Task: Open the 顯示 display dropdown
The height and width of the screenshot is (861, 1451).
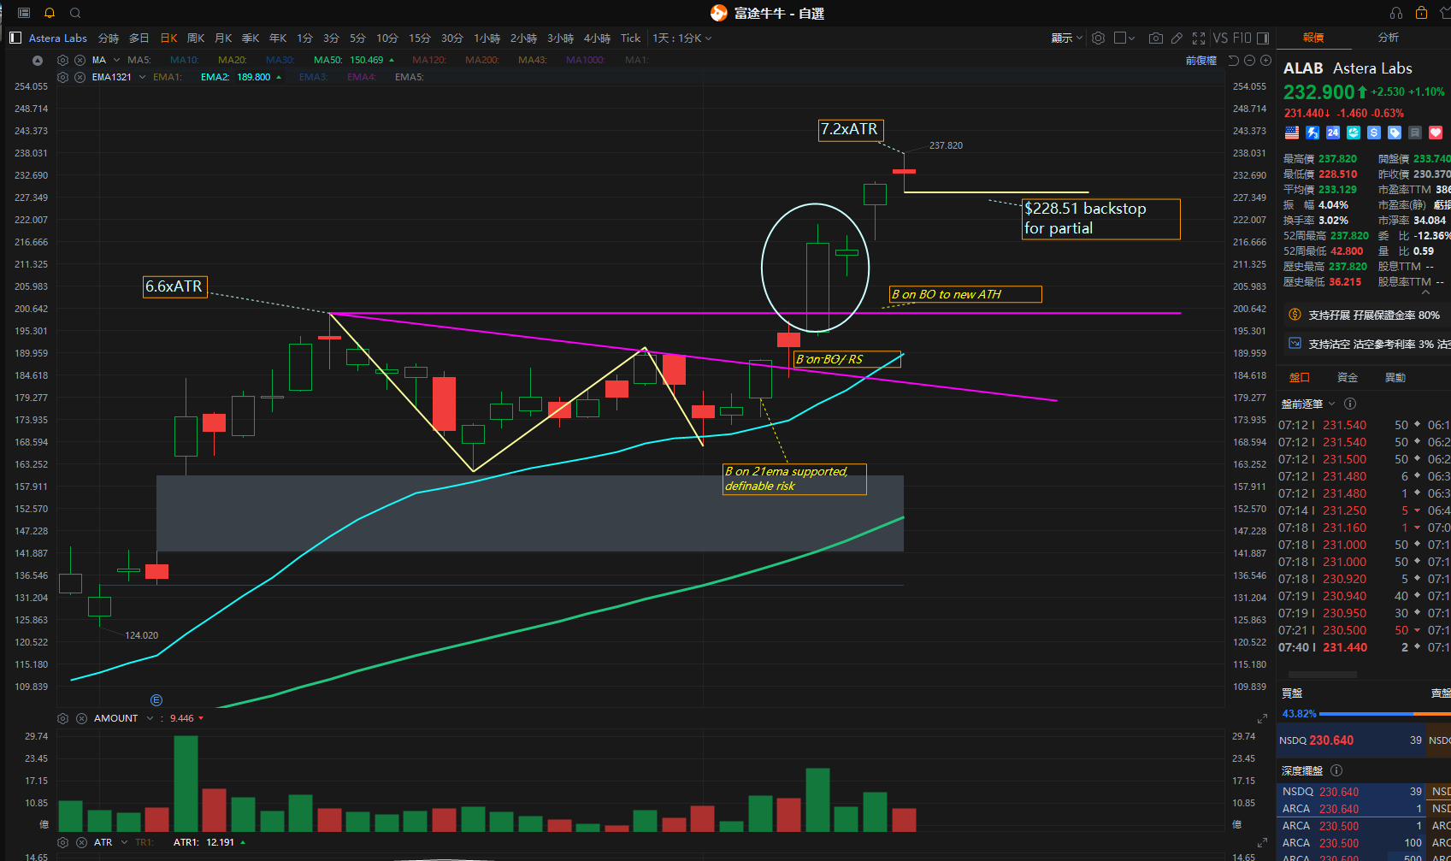Action: (1067, 38)
